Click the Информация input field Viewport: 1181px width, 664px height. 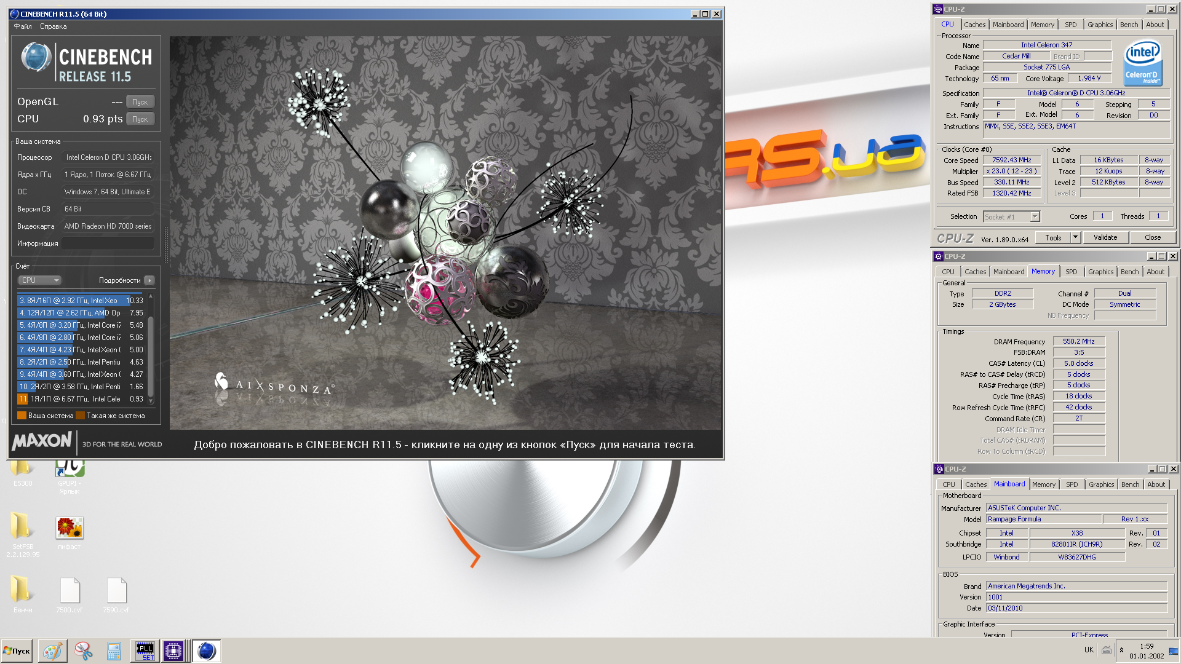coord(108,243)
